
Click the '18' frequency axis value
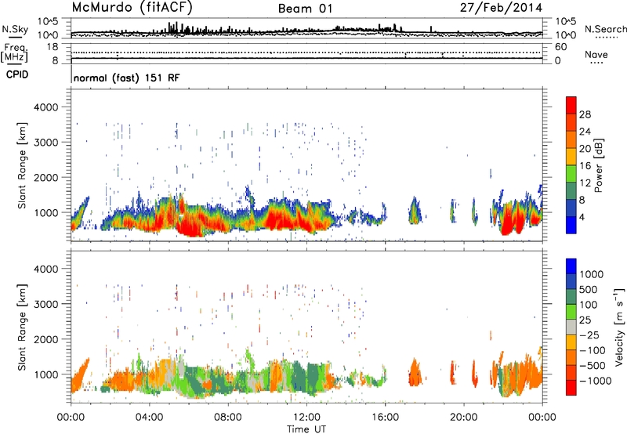pyautogui.click(x=52, y=47)
